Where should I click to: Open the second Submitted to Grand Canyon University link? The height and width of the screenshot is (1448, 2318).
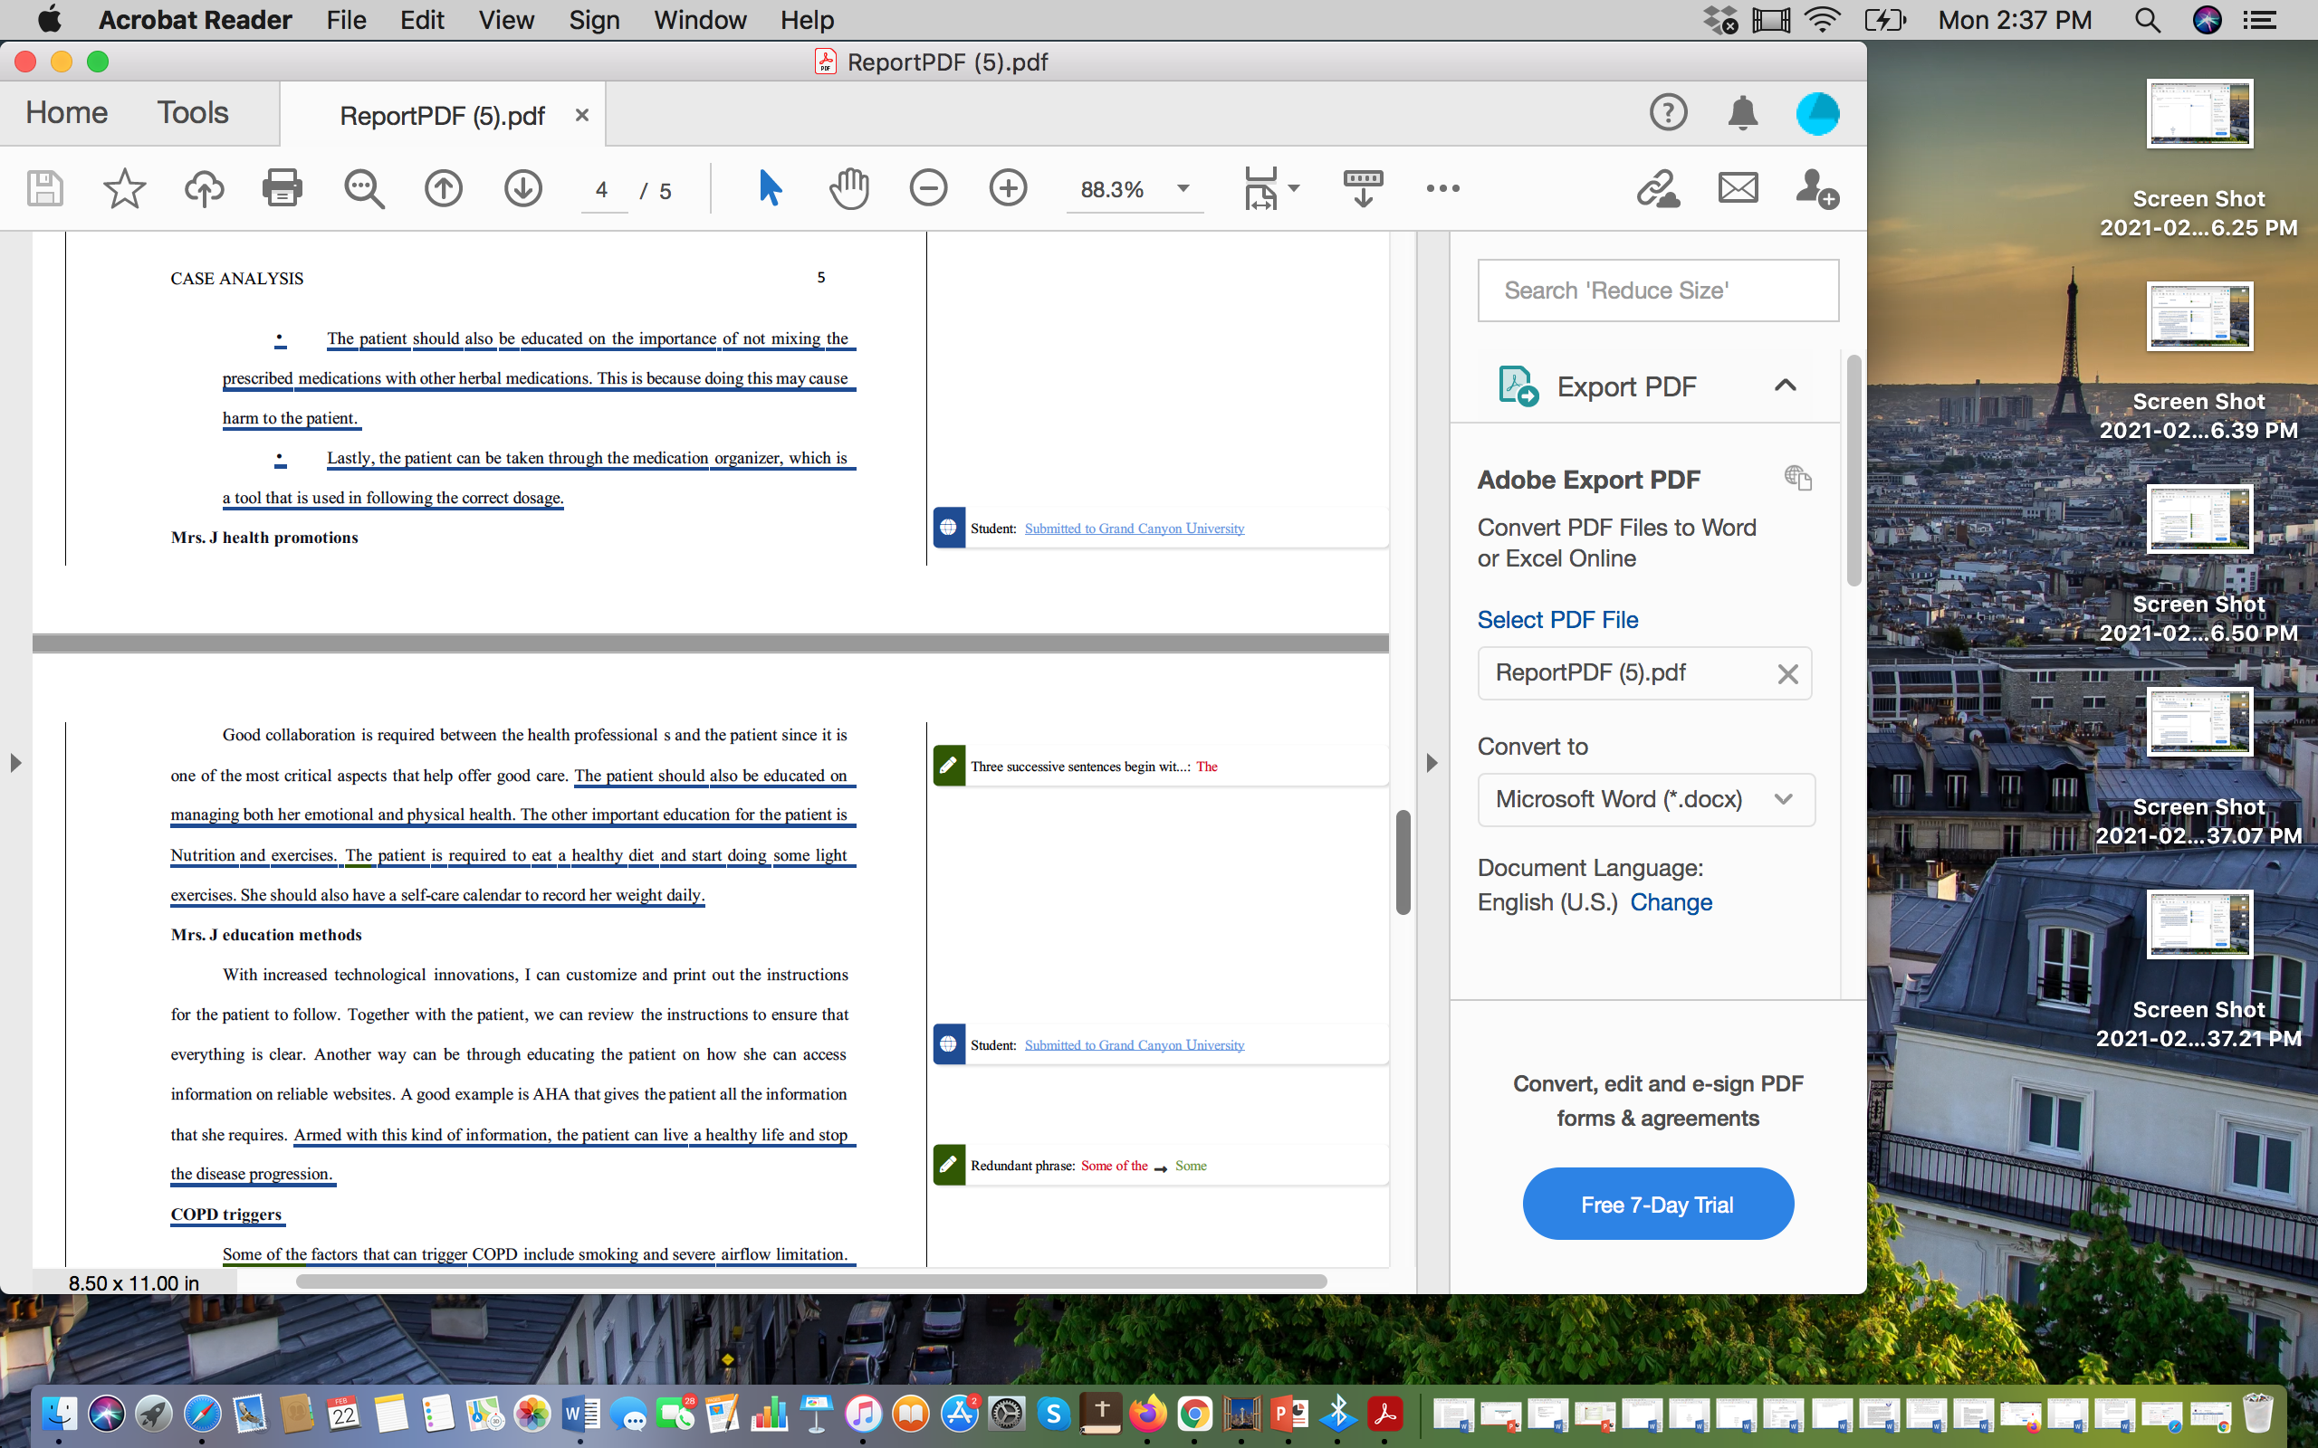point(1134,1044)
